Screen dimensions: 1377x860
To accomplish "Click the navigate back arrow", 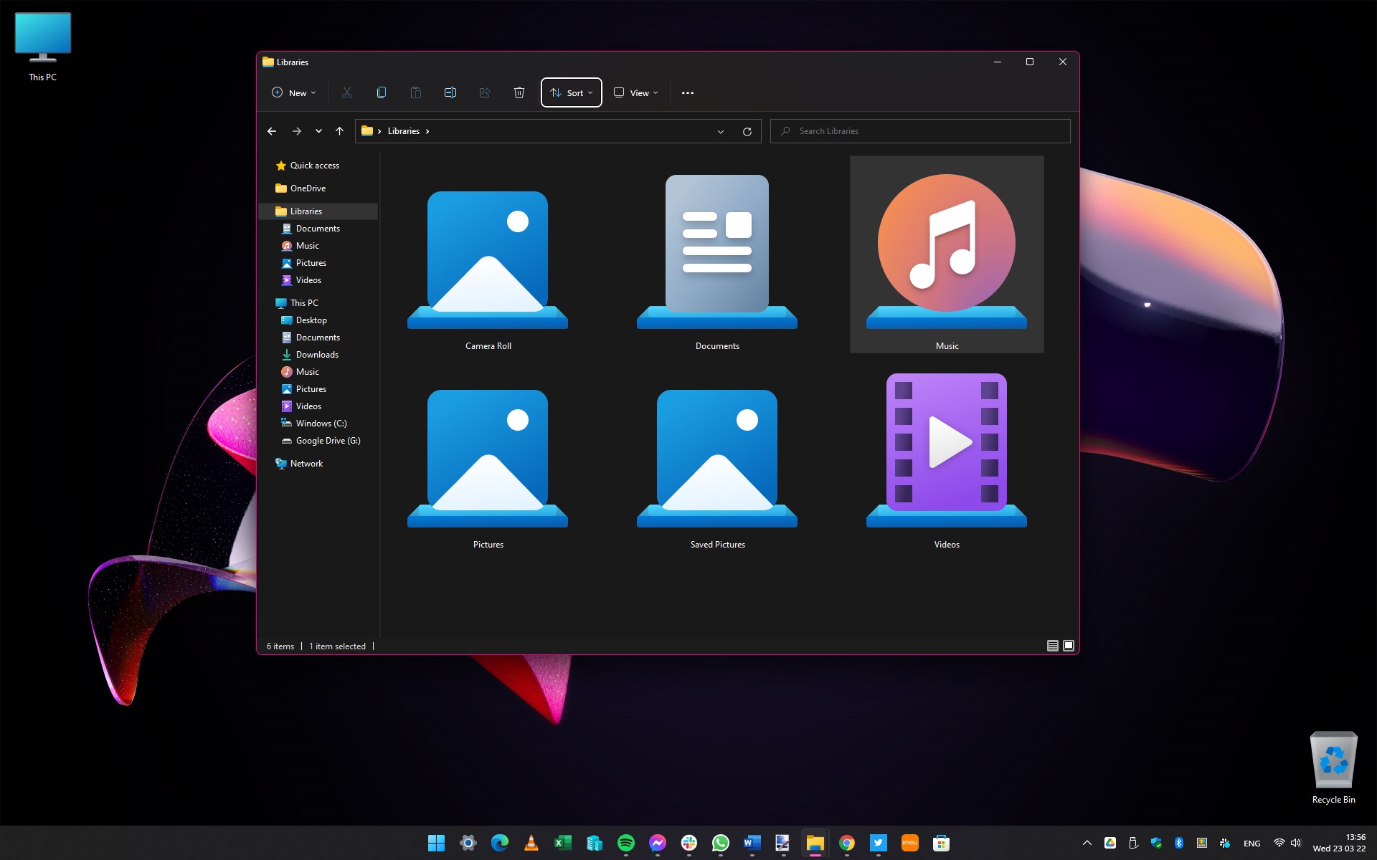I will point(272,130).
